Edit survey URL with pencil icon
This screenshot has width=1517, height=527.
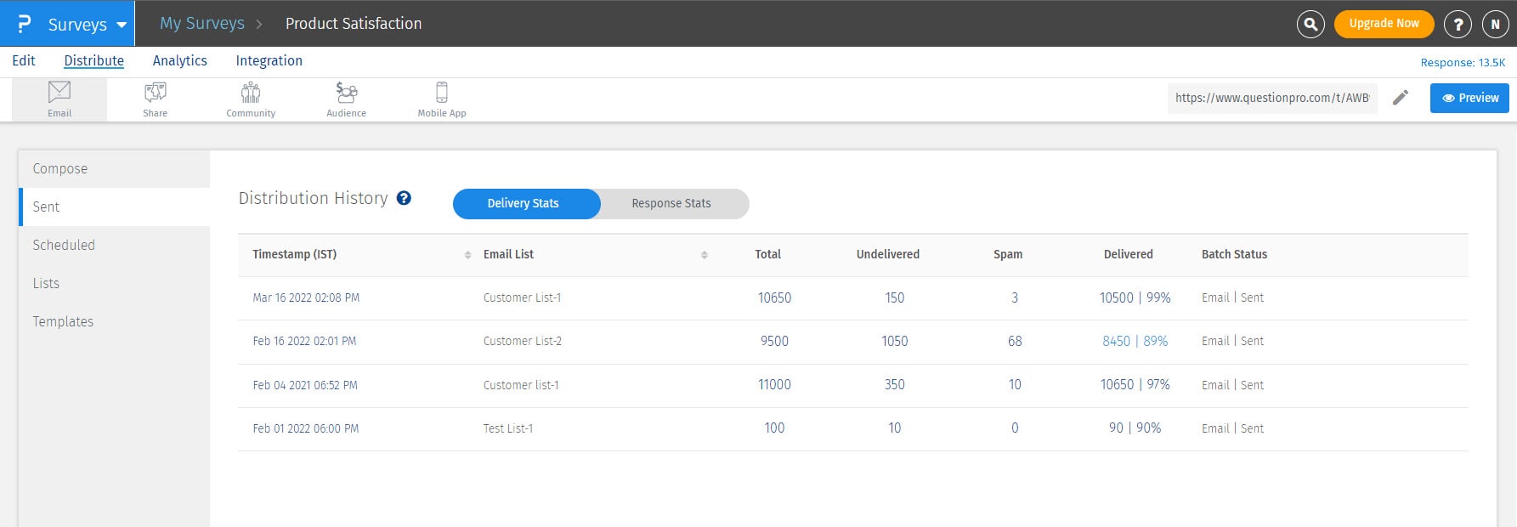coord(1401,98)
